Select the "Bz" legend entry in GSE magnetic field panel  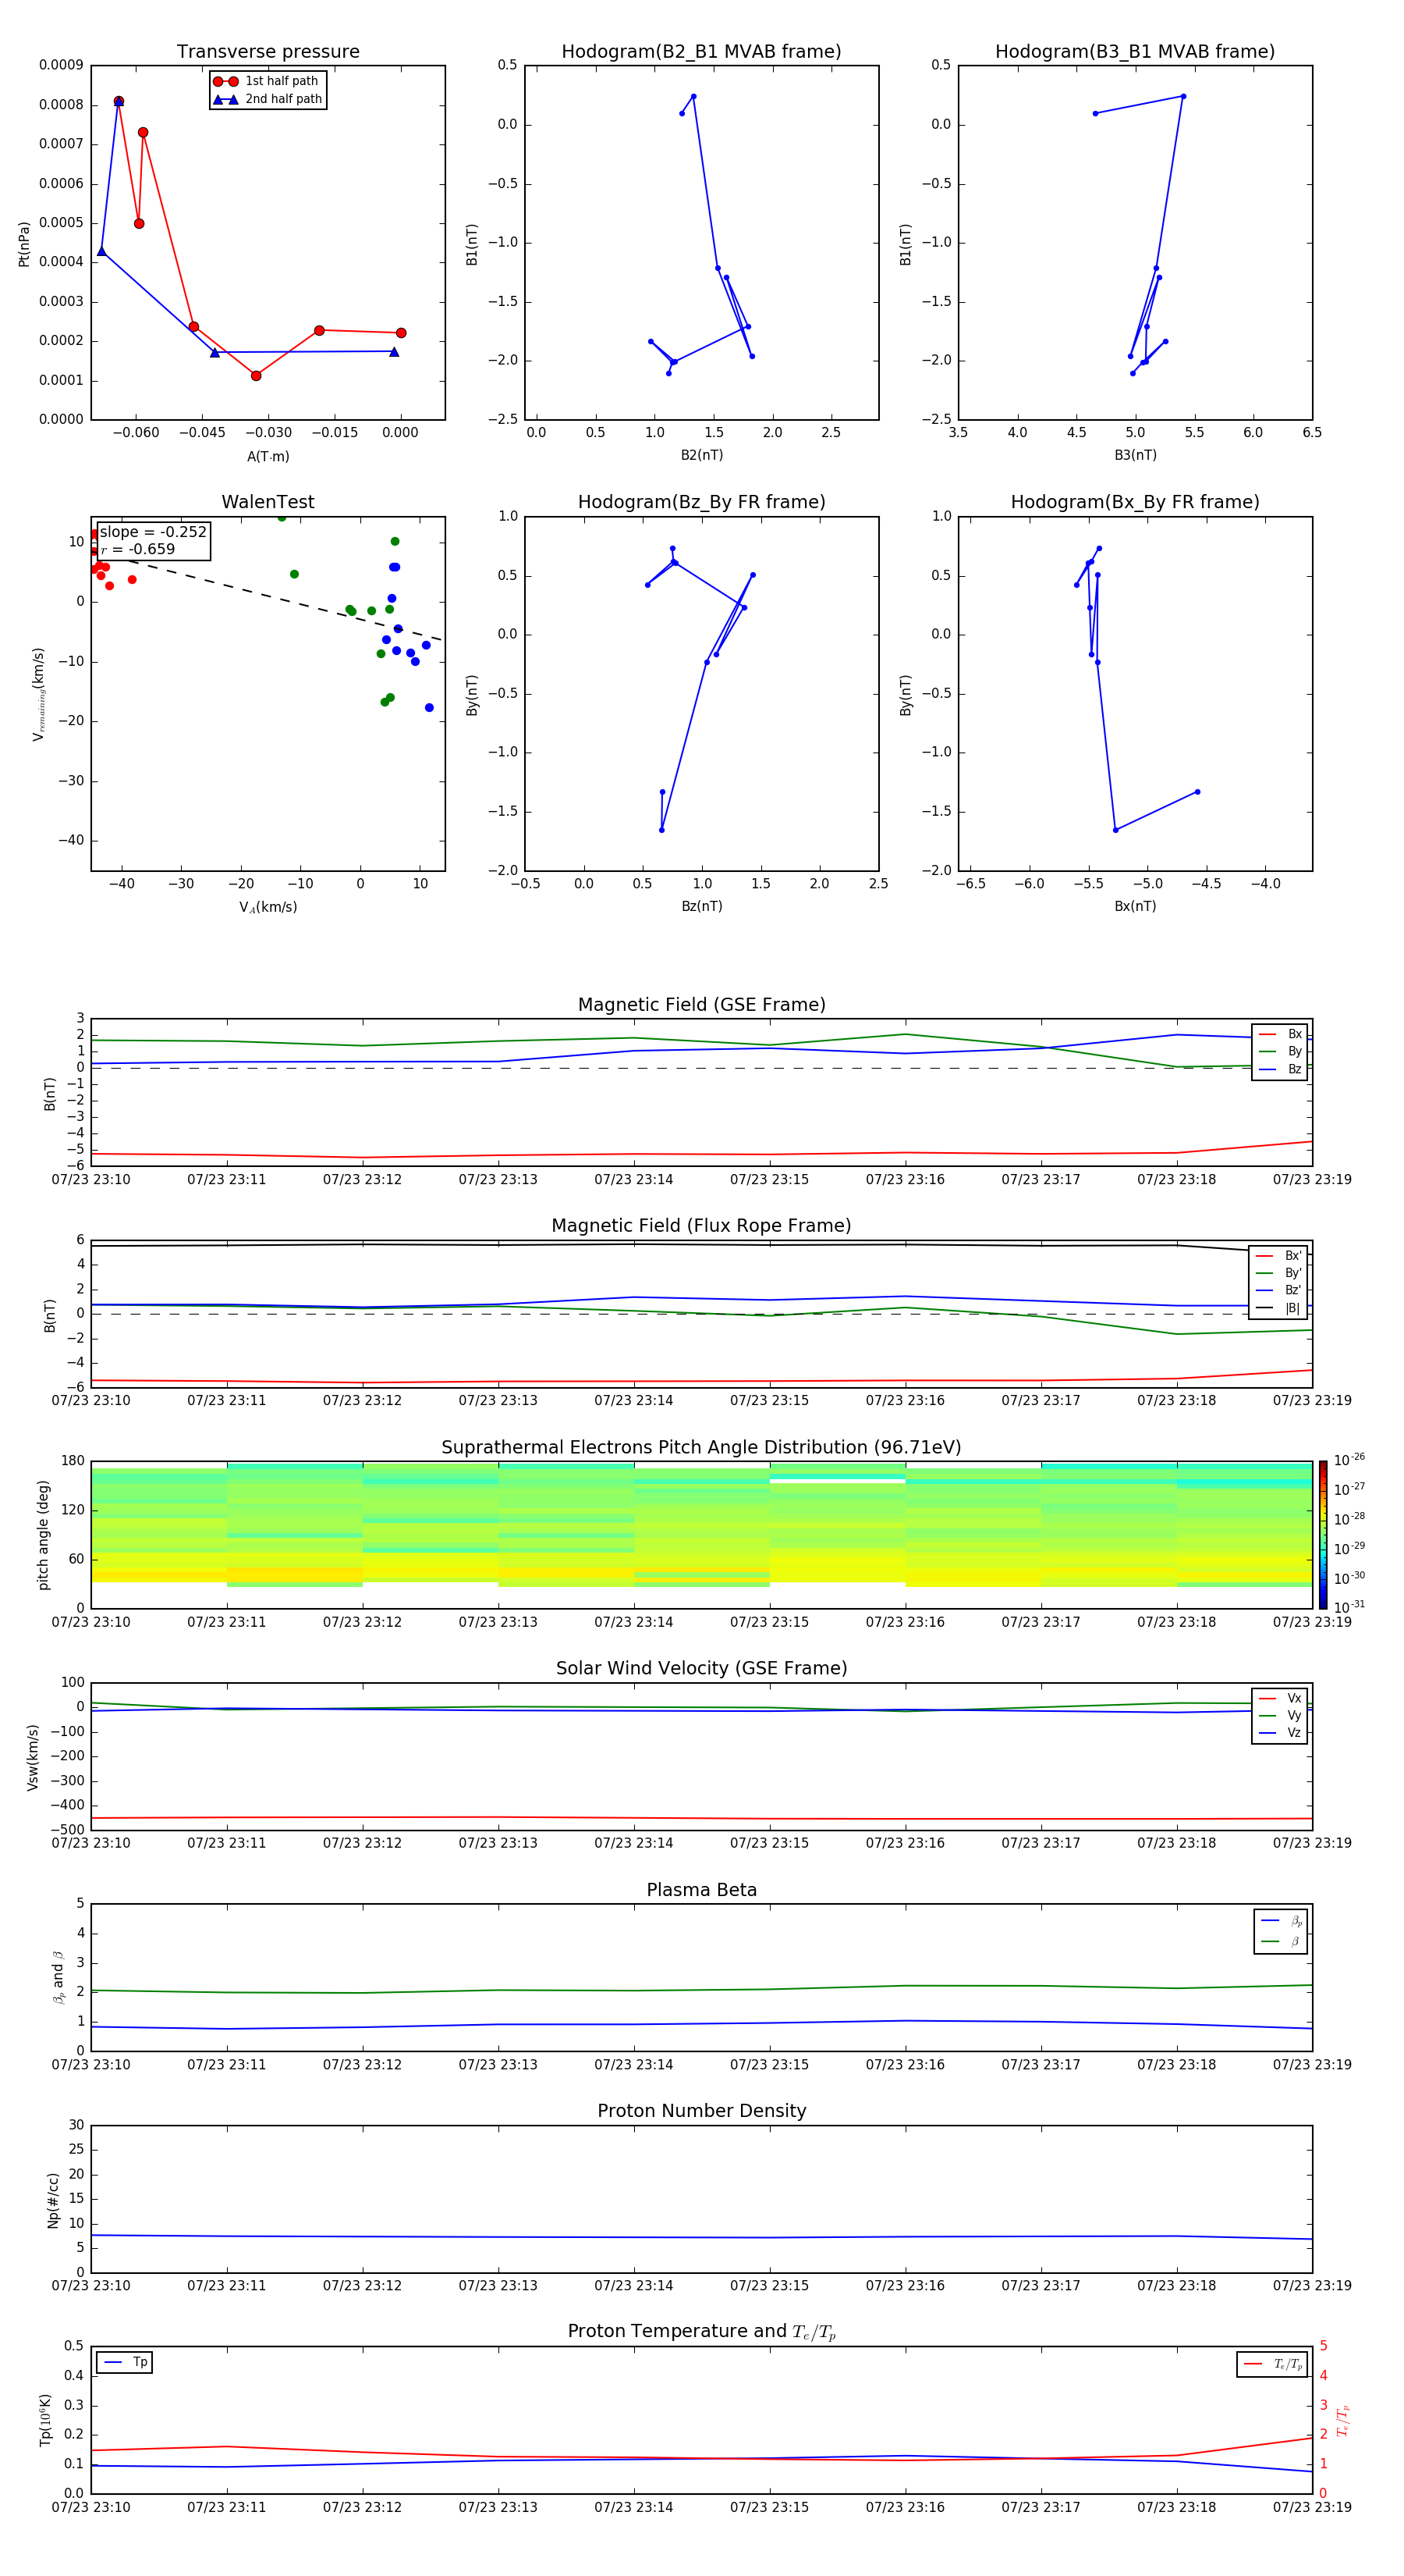(1280, 1069)
